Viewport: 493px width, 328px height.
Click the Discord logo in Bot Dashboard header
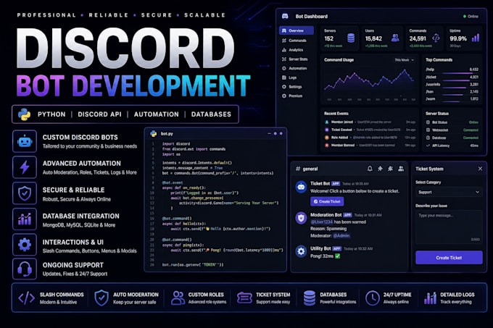coord(285,16)
